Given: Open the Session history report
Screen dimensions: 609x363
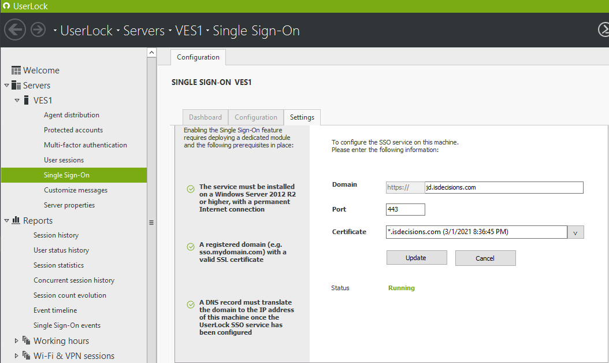Looking at the screenshot, I should pos(56,235).
